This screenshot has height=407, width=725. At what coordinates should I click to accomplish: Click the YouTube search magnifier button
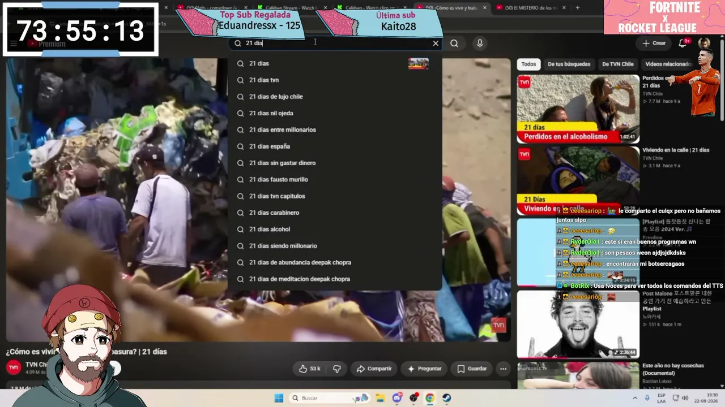click(454, 43)
